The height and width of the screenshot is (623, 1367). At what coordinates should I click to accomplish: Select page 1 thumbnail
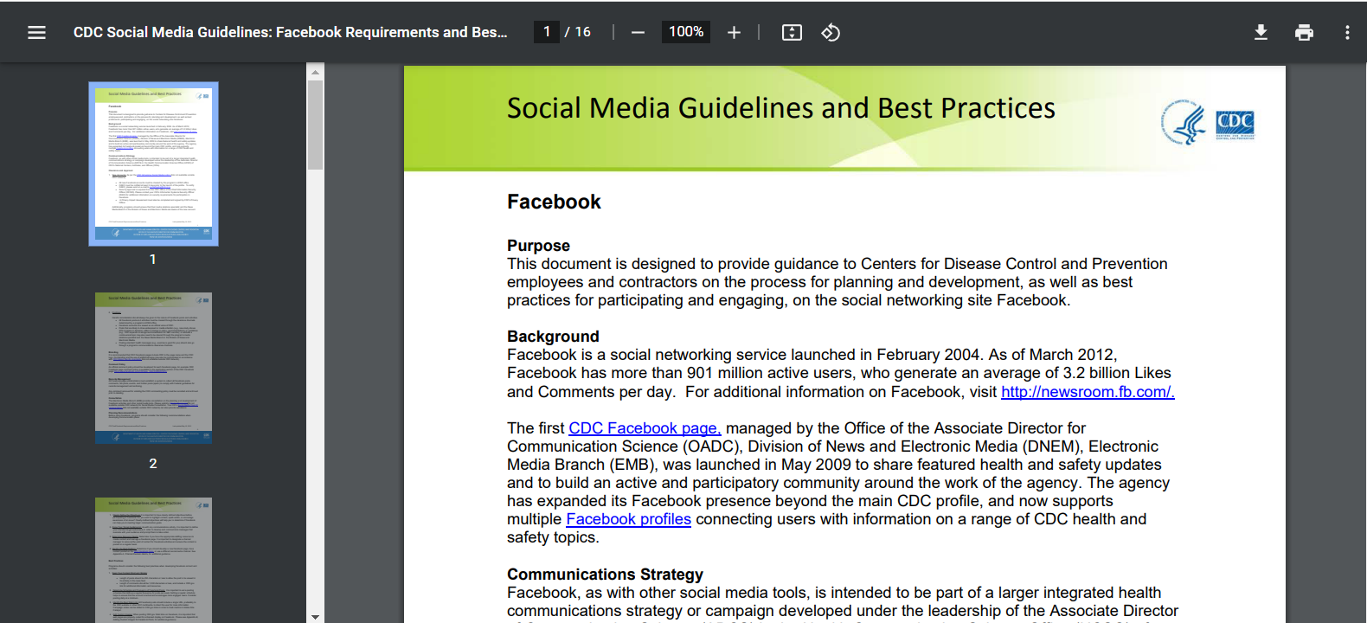click(x=153, y=164)
